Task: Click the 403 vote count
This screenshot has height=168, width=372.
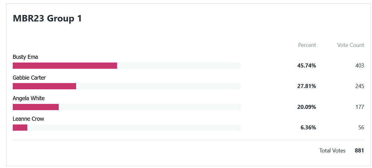Action: click(360, 66)
